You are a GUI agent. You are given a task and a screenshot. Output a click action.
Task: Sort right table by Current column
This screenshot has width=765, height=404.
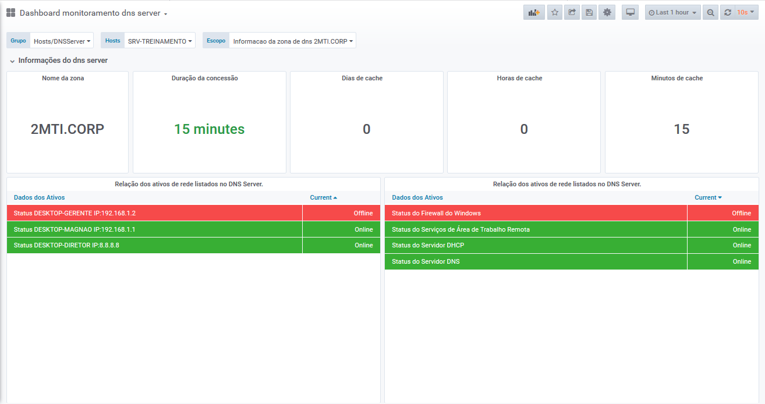pos(708,198)
